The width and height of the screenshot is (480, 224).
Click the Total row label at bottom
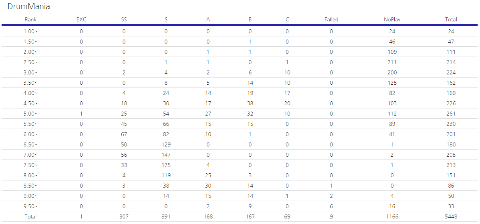pyautogui.click(x=31, y=216)
